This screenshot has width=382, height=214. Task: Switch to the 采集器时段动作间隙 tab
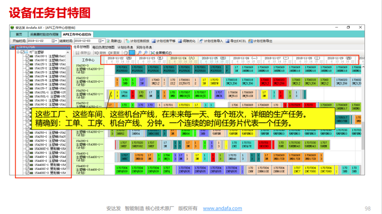[x=44, y=34]
